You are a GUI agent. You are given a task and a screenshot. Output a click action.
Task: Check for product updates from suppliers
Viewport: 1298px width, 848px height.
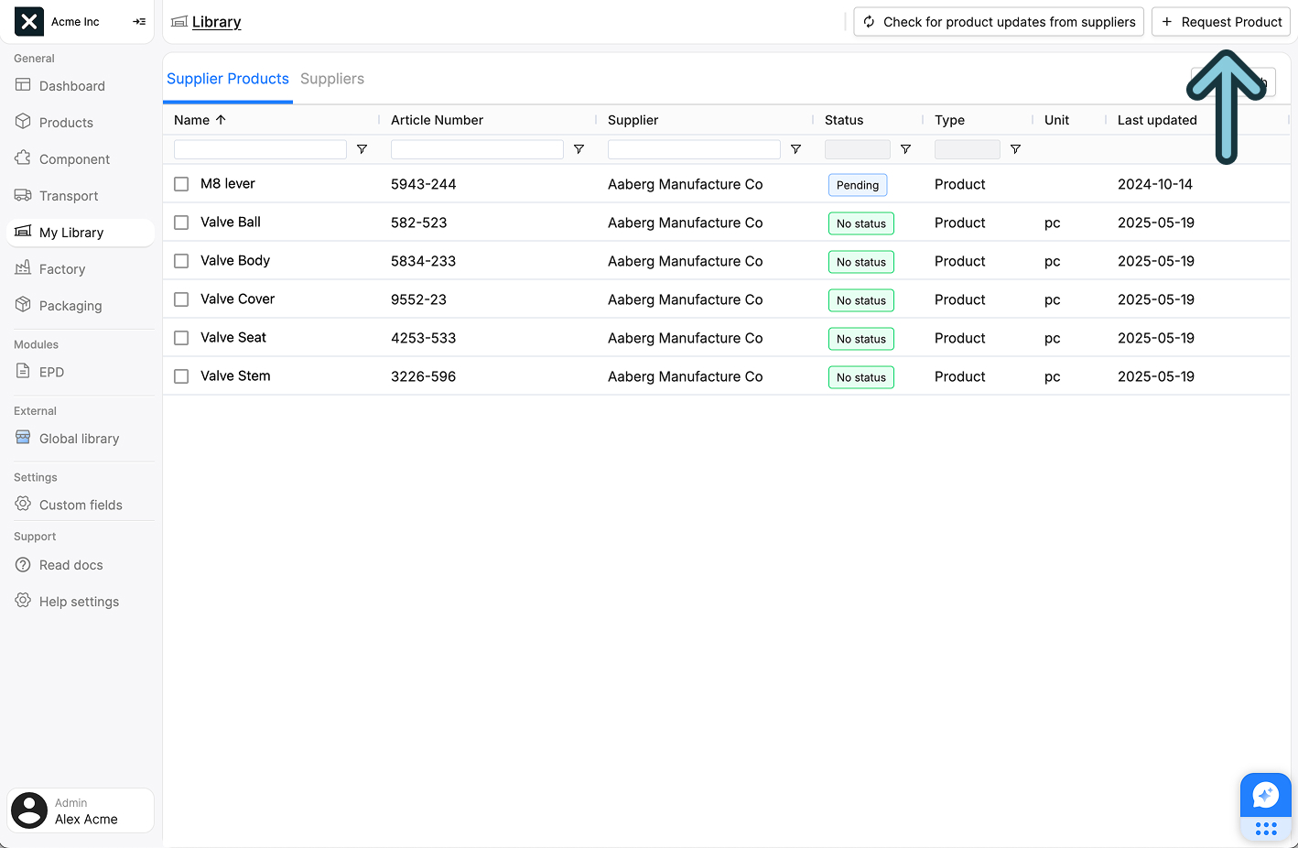[x=998, y=21]
